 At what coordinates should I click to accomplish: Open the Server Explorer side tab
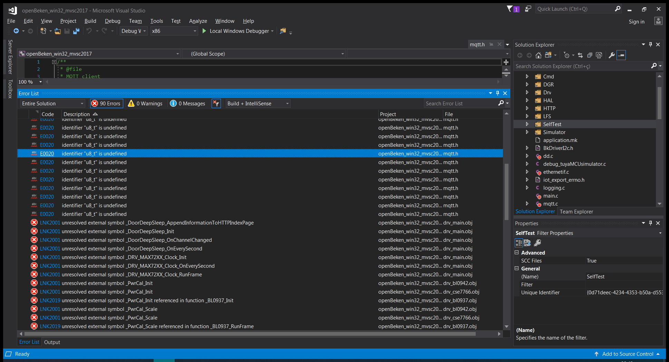[10, 57]
